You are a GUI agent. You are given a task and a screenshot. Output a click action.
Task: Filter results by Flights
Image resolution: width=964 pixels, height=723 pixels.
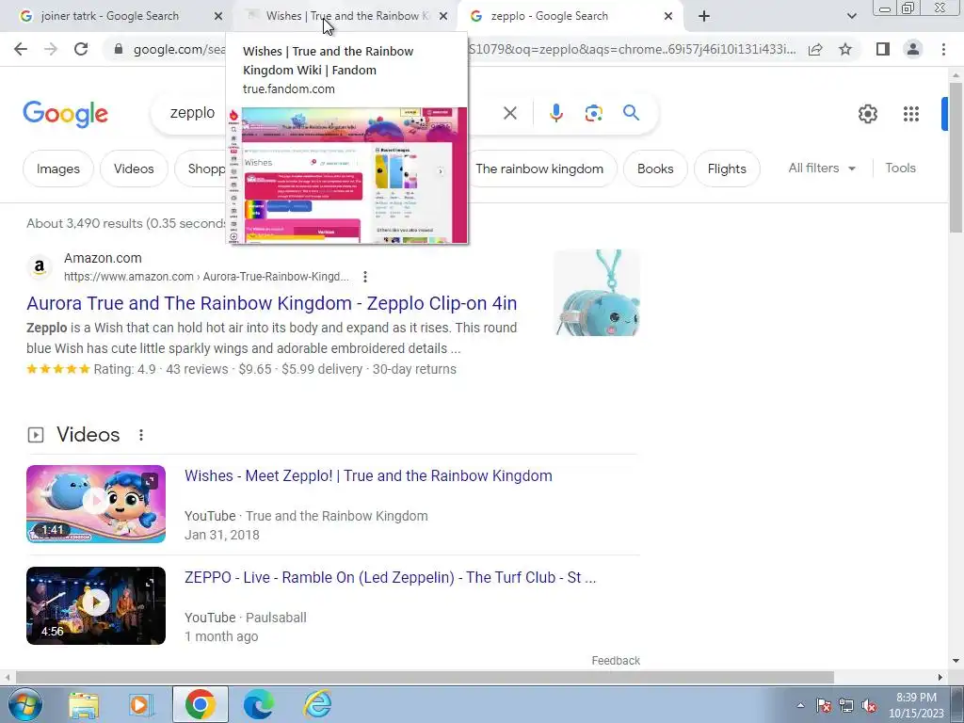pyautogui.click(x=727, y=169)
